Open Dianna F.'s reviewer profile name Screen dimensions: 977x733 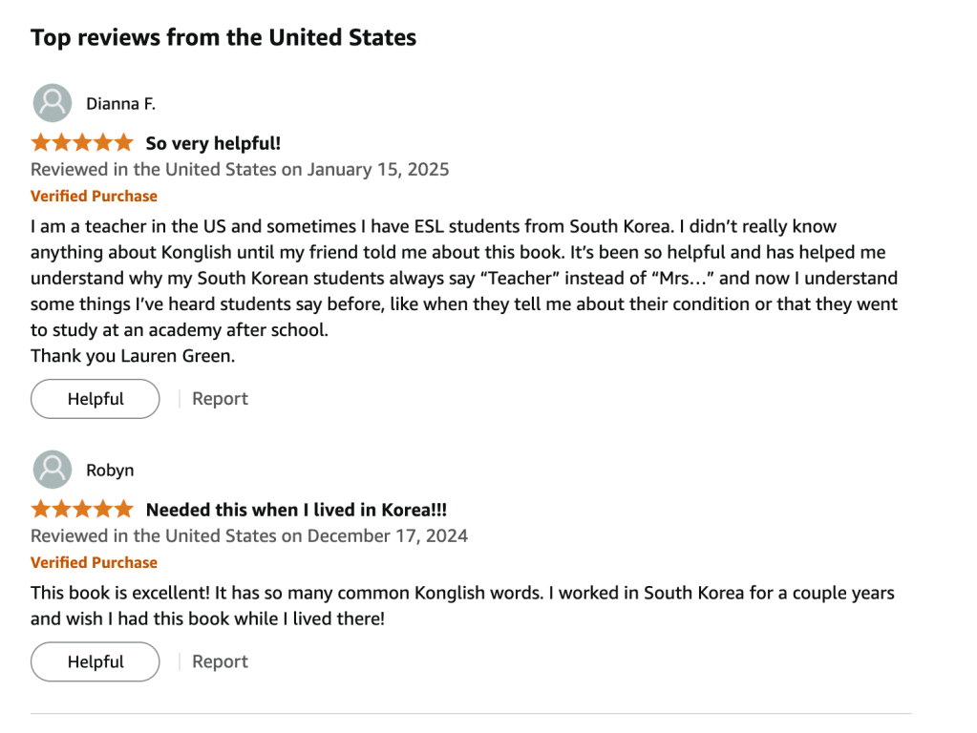tap(120, 104)
